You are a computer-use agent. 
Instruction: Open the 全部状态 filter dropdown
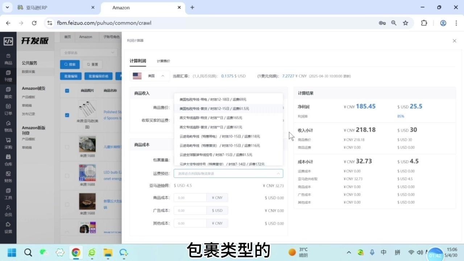tap(88, 53)
